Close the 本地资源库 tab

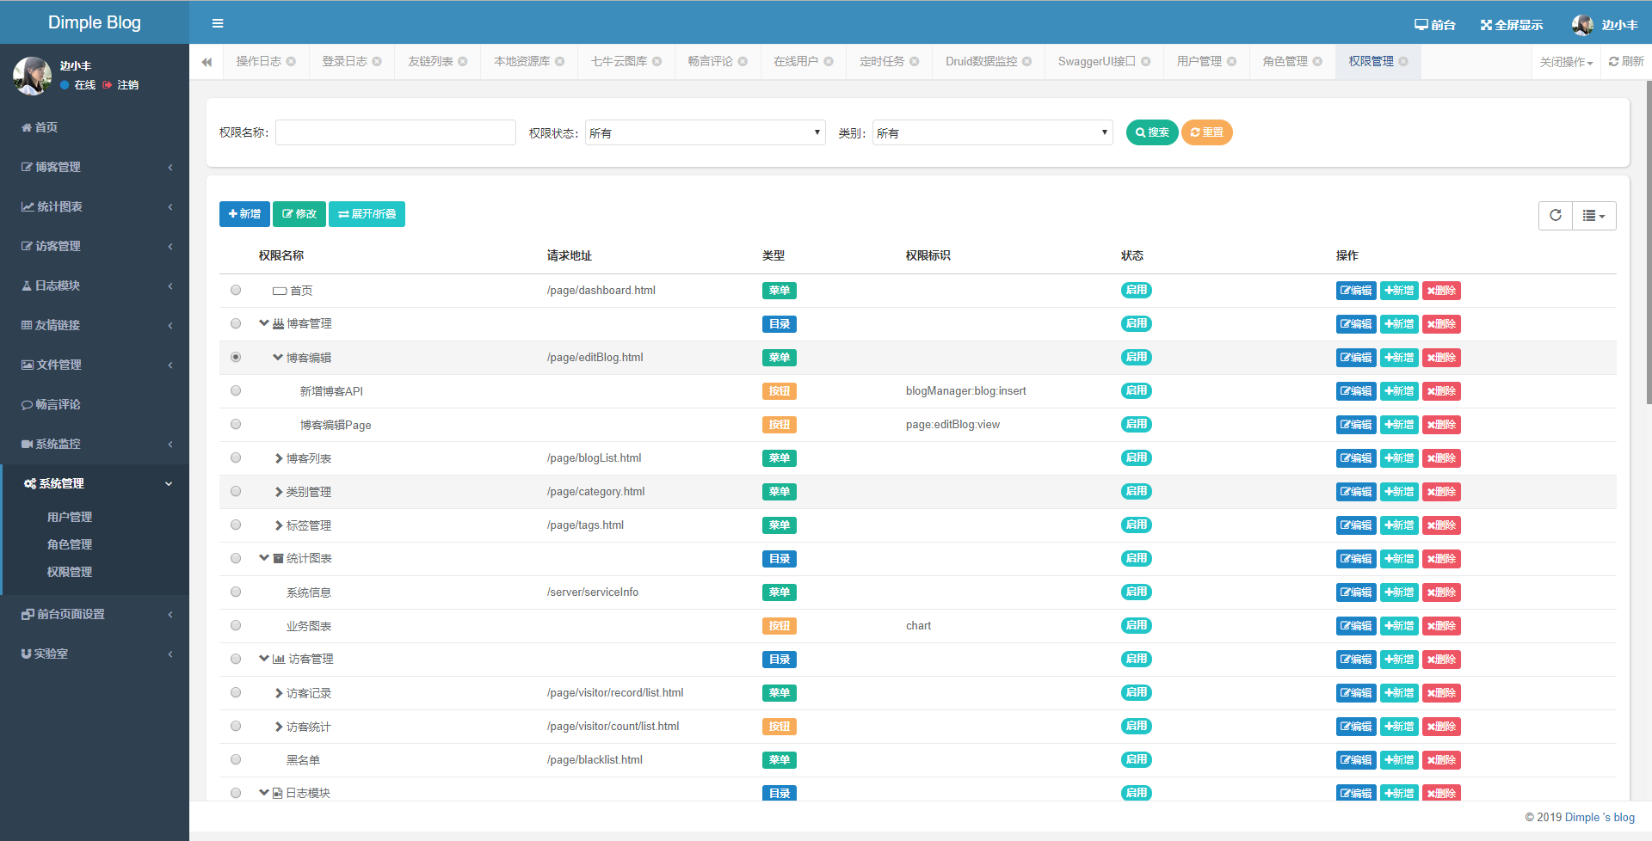560,62
